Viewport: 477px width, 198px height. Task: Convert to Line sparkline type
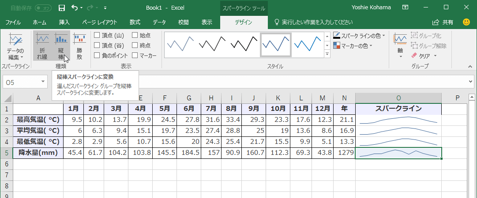point(42,46)
